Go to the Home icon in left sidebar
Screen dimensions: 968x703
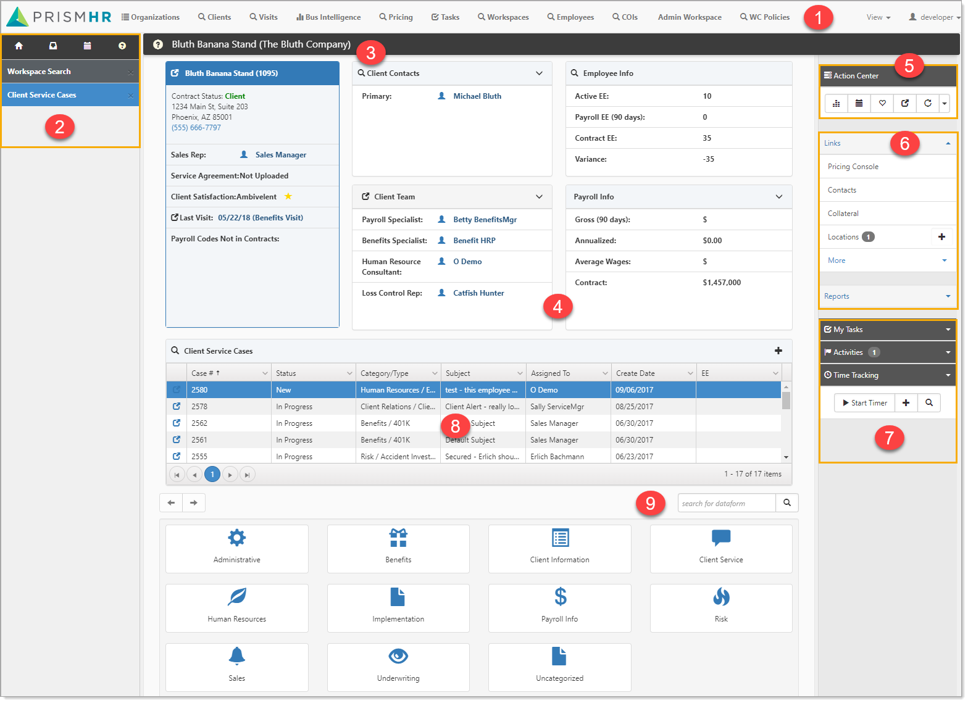[x=19, y=46]
